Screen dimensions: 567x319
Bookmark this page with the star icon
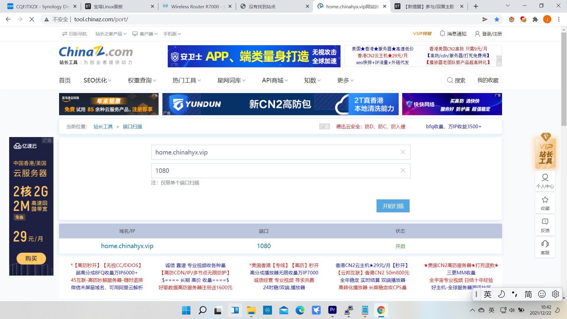click(x=497, y=19)
